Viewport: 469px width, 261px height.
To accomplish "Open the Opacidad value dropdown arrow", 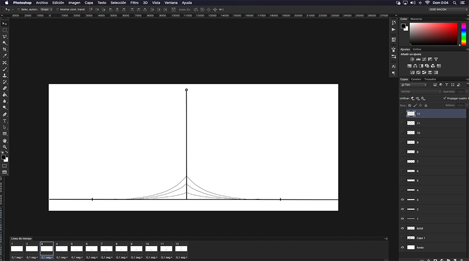I will [466, 91].
